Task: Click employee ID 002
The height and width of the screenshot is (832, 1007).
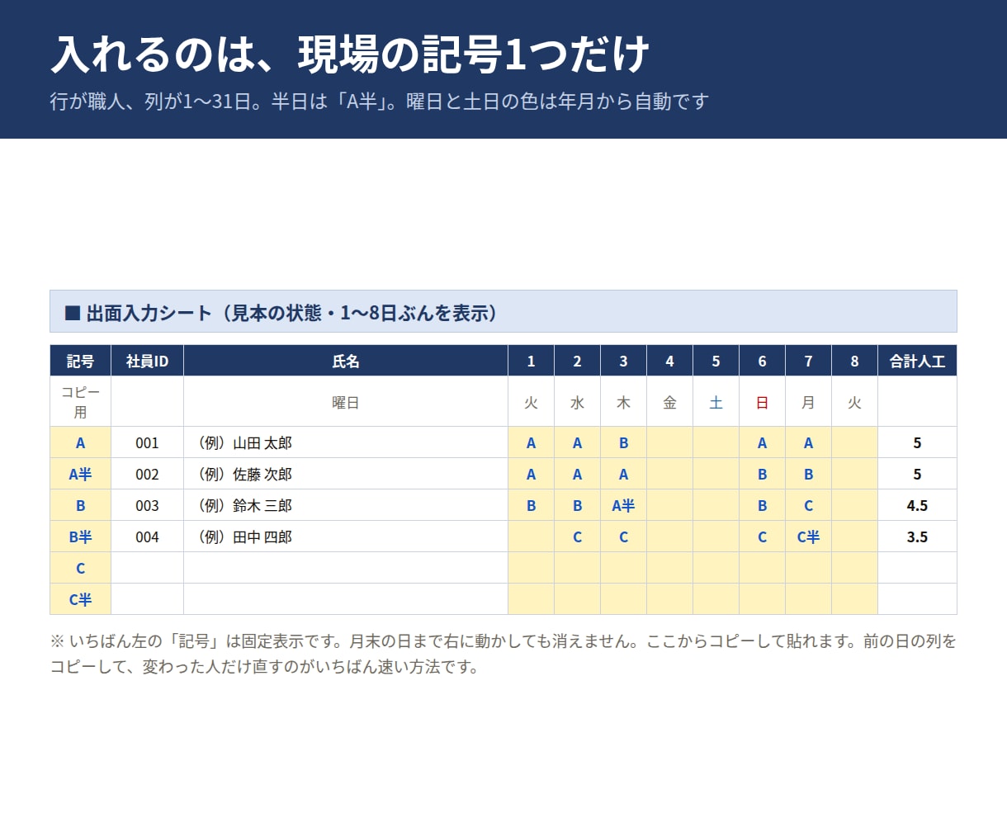Action: point(147,474)
